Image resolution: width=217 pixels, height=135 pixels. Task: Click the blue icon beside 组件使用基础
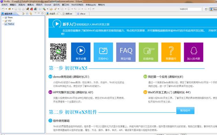click(50, 121)
